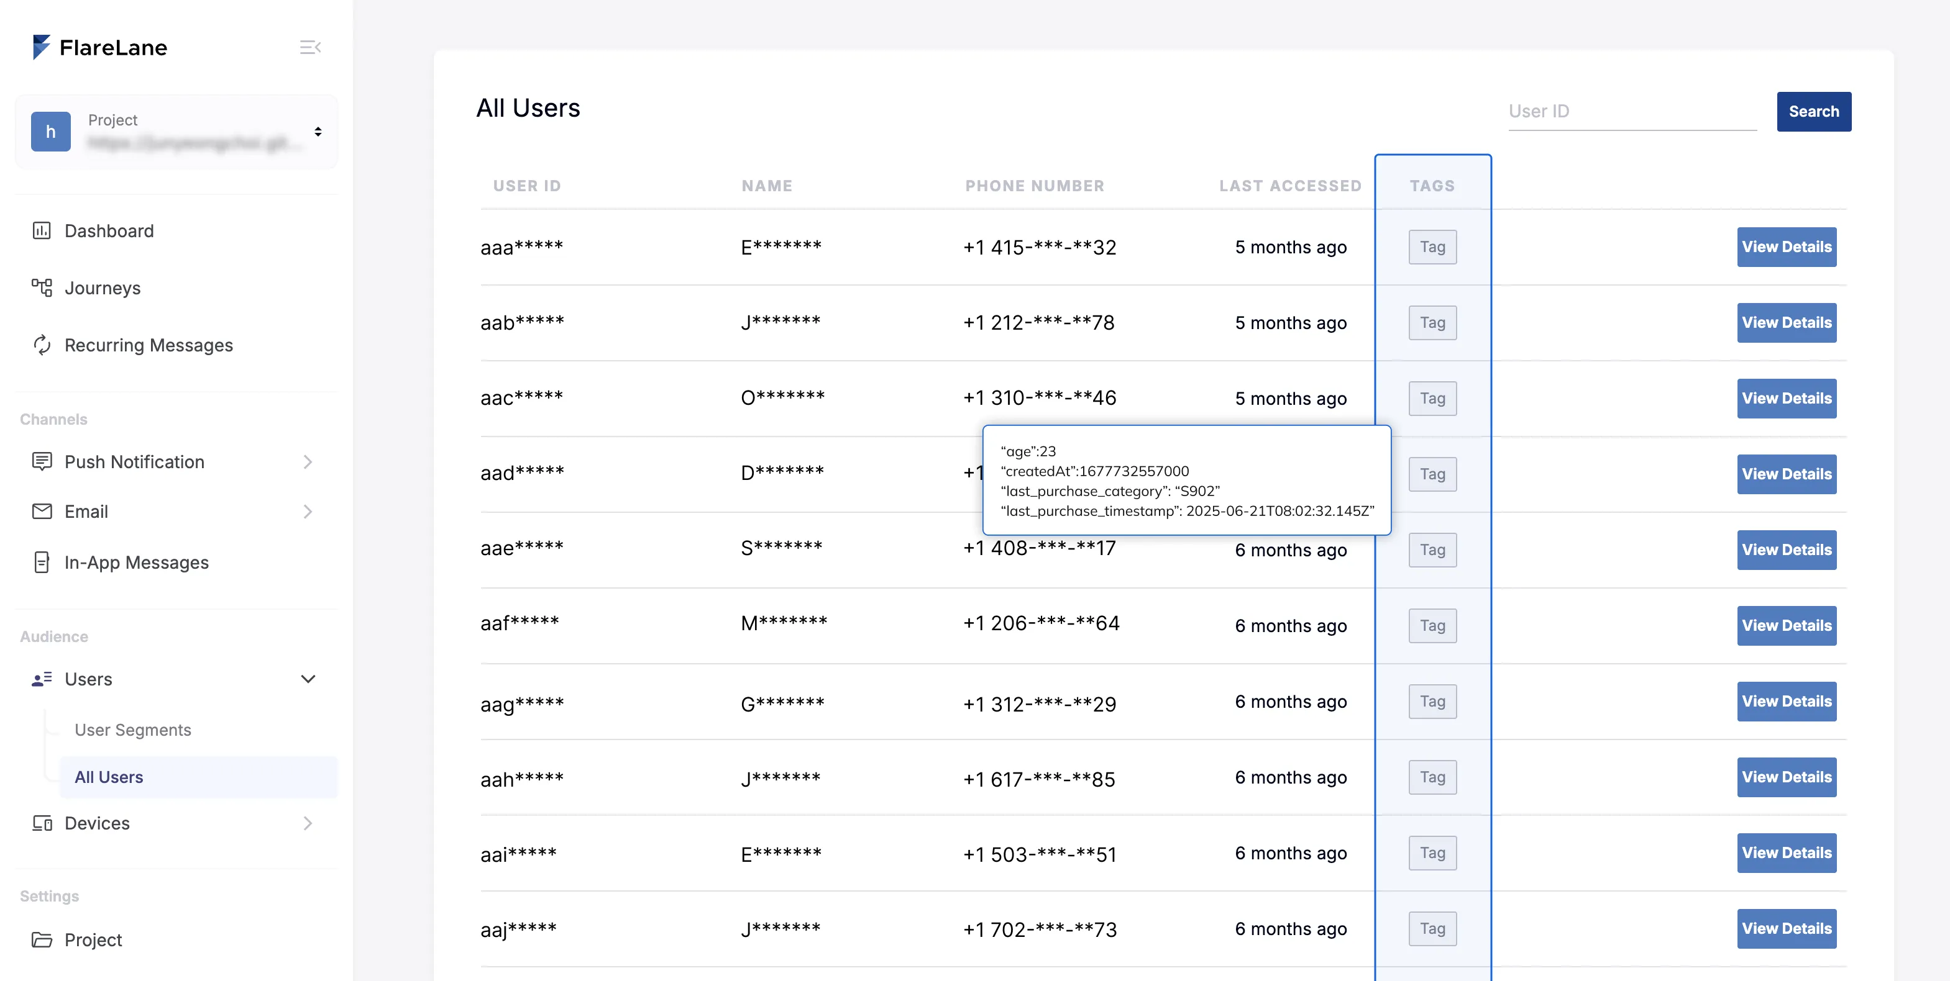The image size is (1950, 981).
Task: View Details for user aad*****
Action: pyautogui.click(x=1787, y=474)
